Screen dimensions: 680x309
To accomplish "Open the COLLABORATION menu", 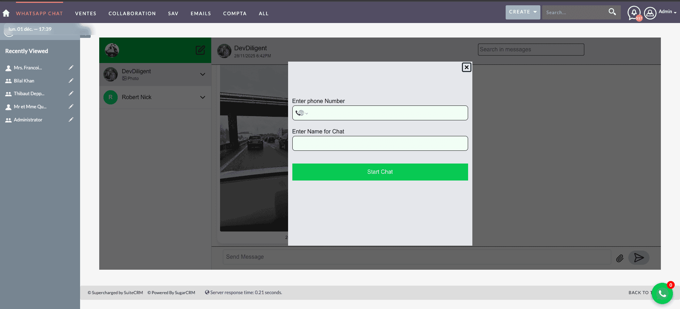I will [x=132, y=13].
